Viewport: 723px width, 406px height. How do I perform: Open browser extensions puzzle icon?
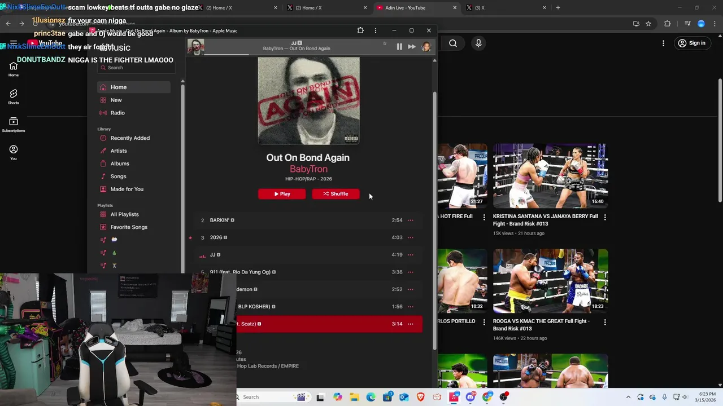pyautogui.click(x=668, y=24)
